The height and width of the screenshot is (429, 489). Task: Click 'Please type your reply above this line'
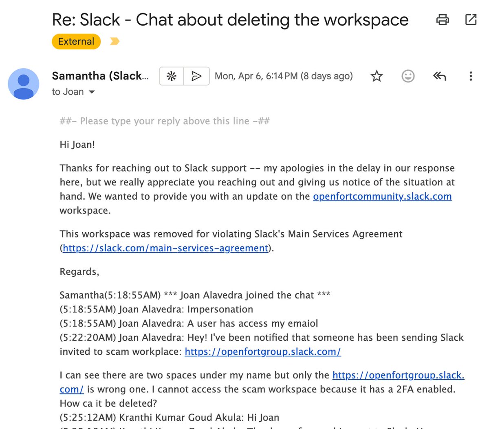coord(165,121)
